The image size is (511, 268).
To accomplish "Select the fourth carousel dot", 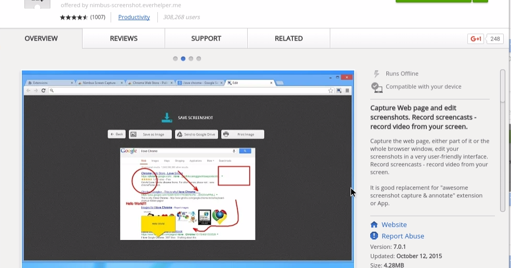I will point(199,59).
